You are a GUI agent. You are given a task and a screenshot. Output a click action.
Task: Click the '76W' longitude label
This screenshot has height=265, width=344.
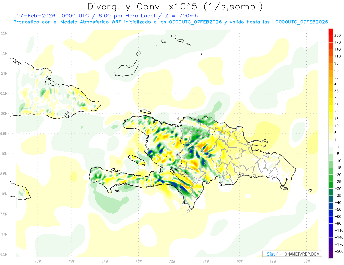(x=38, y=261)
